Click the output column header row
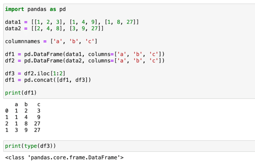Image resolution: width=255 pixels, height=165 pixels. (27, 105)
